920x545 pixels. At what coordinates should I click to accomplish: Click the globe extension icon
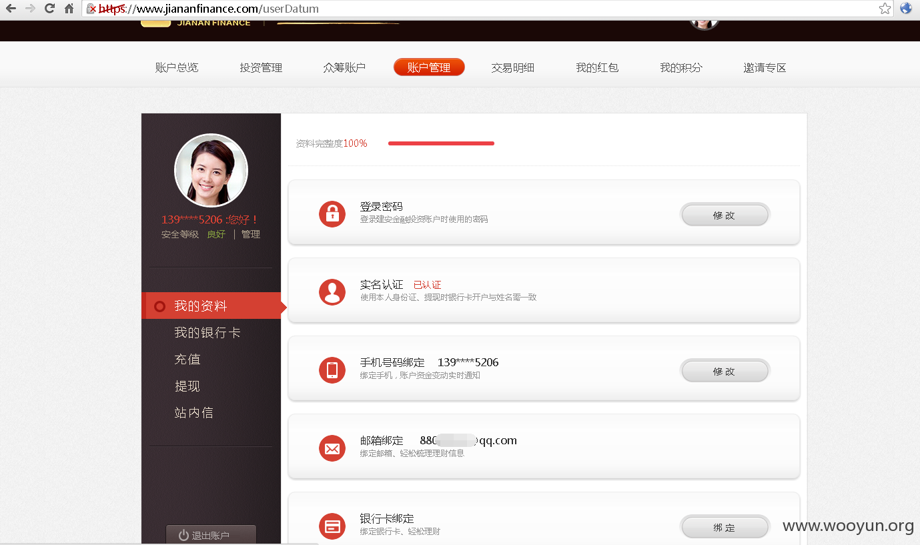(906, 9)
